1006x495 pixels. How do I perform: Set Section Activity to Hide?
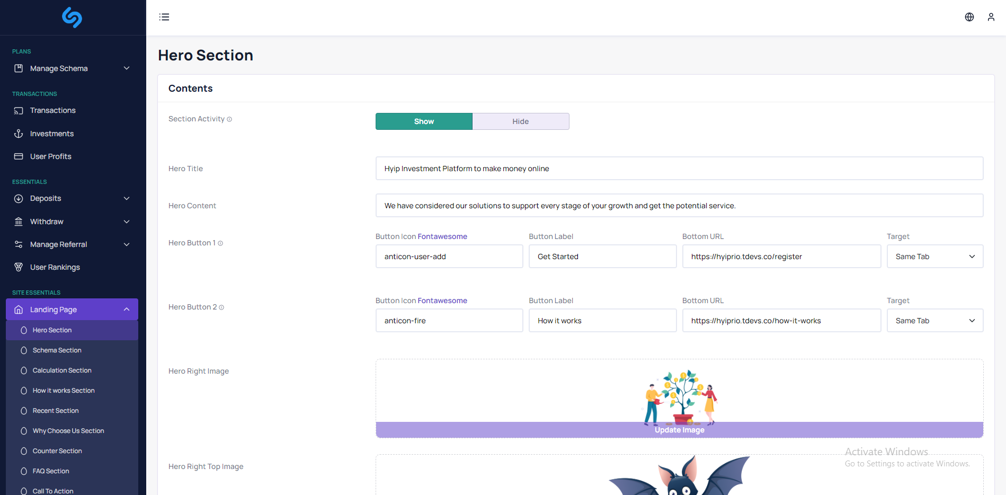[520, 121]
